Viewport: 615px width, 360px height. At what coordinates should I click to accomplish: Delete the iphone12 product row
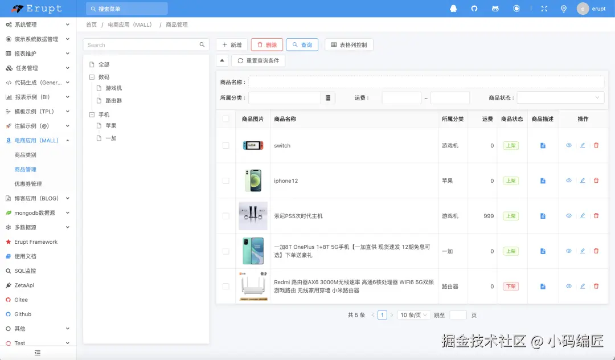596,181
